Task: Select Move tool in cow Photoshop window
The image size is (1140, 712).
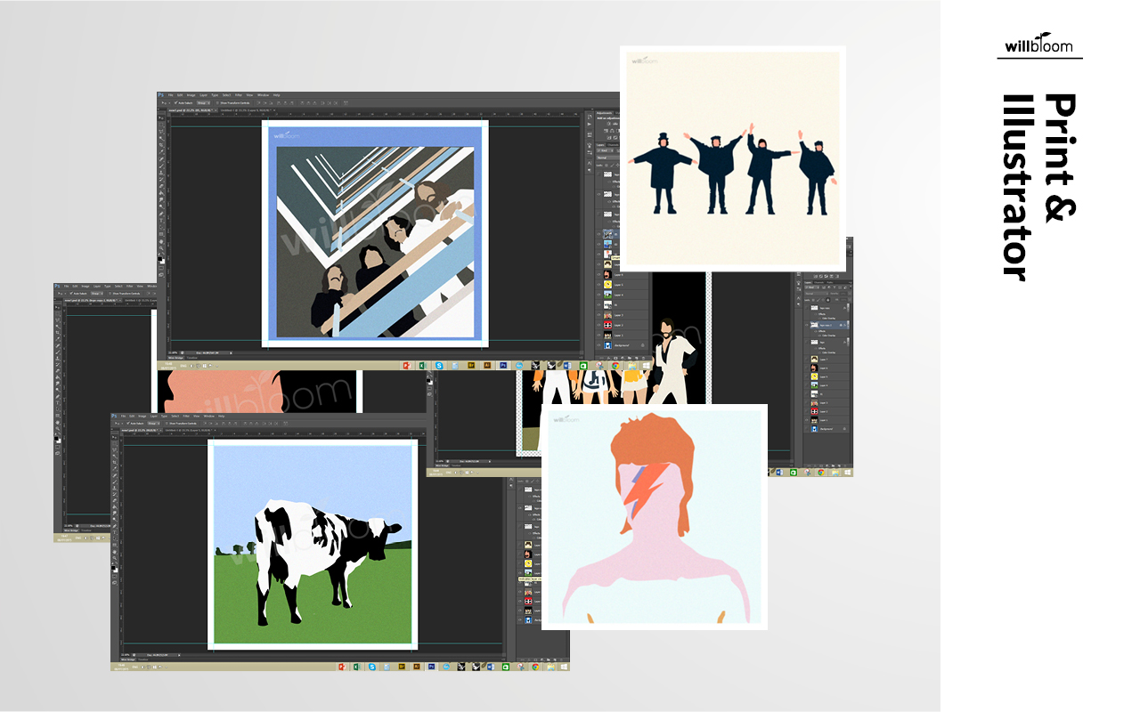Action: pos(114,437)
